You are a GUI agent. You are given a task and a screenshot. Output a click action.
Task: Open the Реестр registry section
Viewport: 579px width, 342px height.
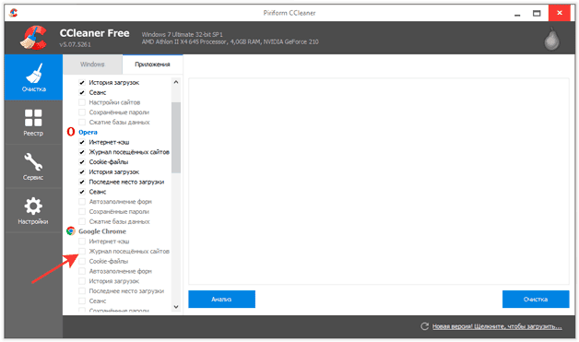click(x=33, y=123)
